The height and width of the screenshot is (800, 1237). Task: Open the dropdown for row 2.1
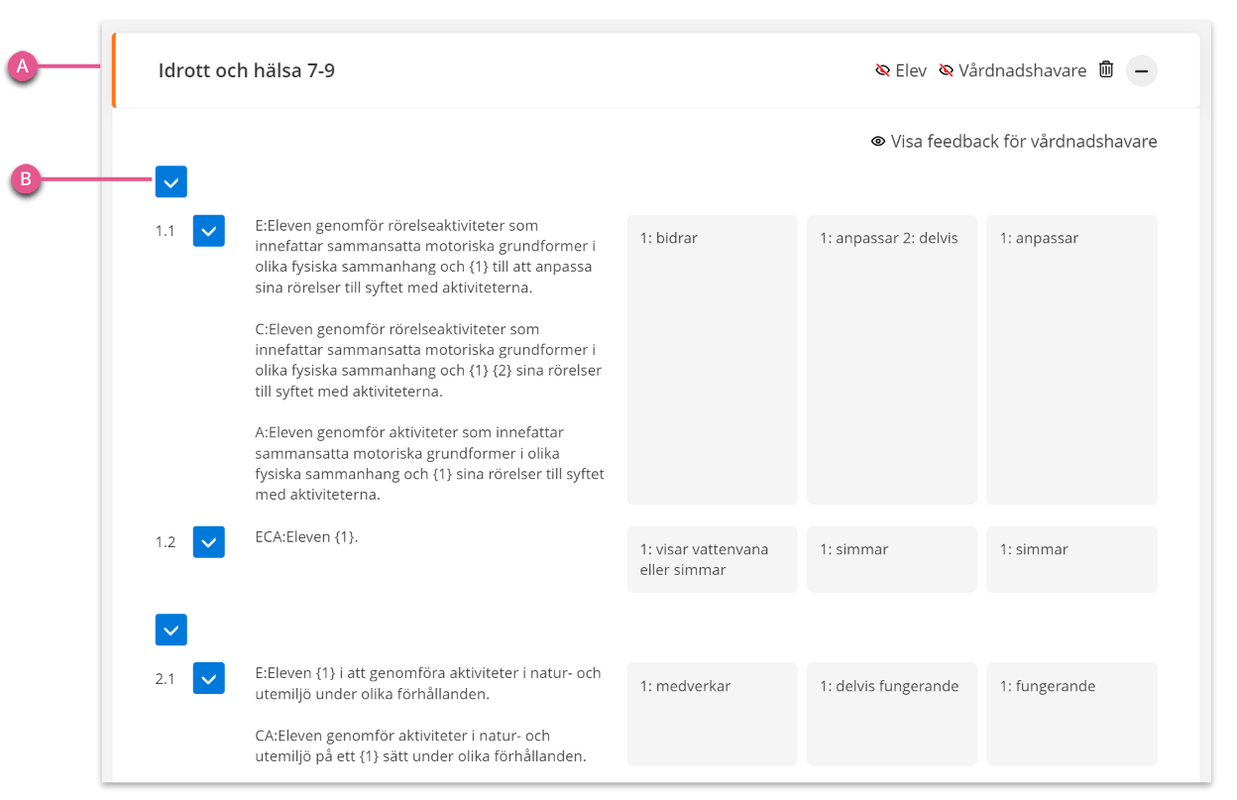209,678
